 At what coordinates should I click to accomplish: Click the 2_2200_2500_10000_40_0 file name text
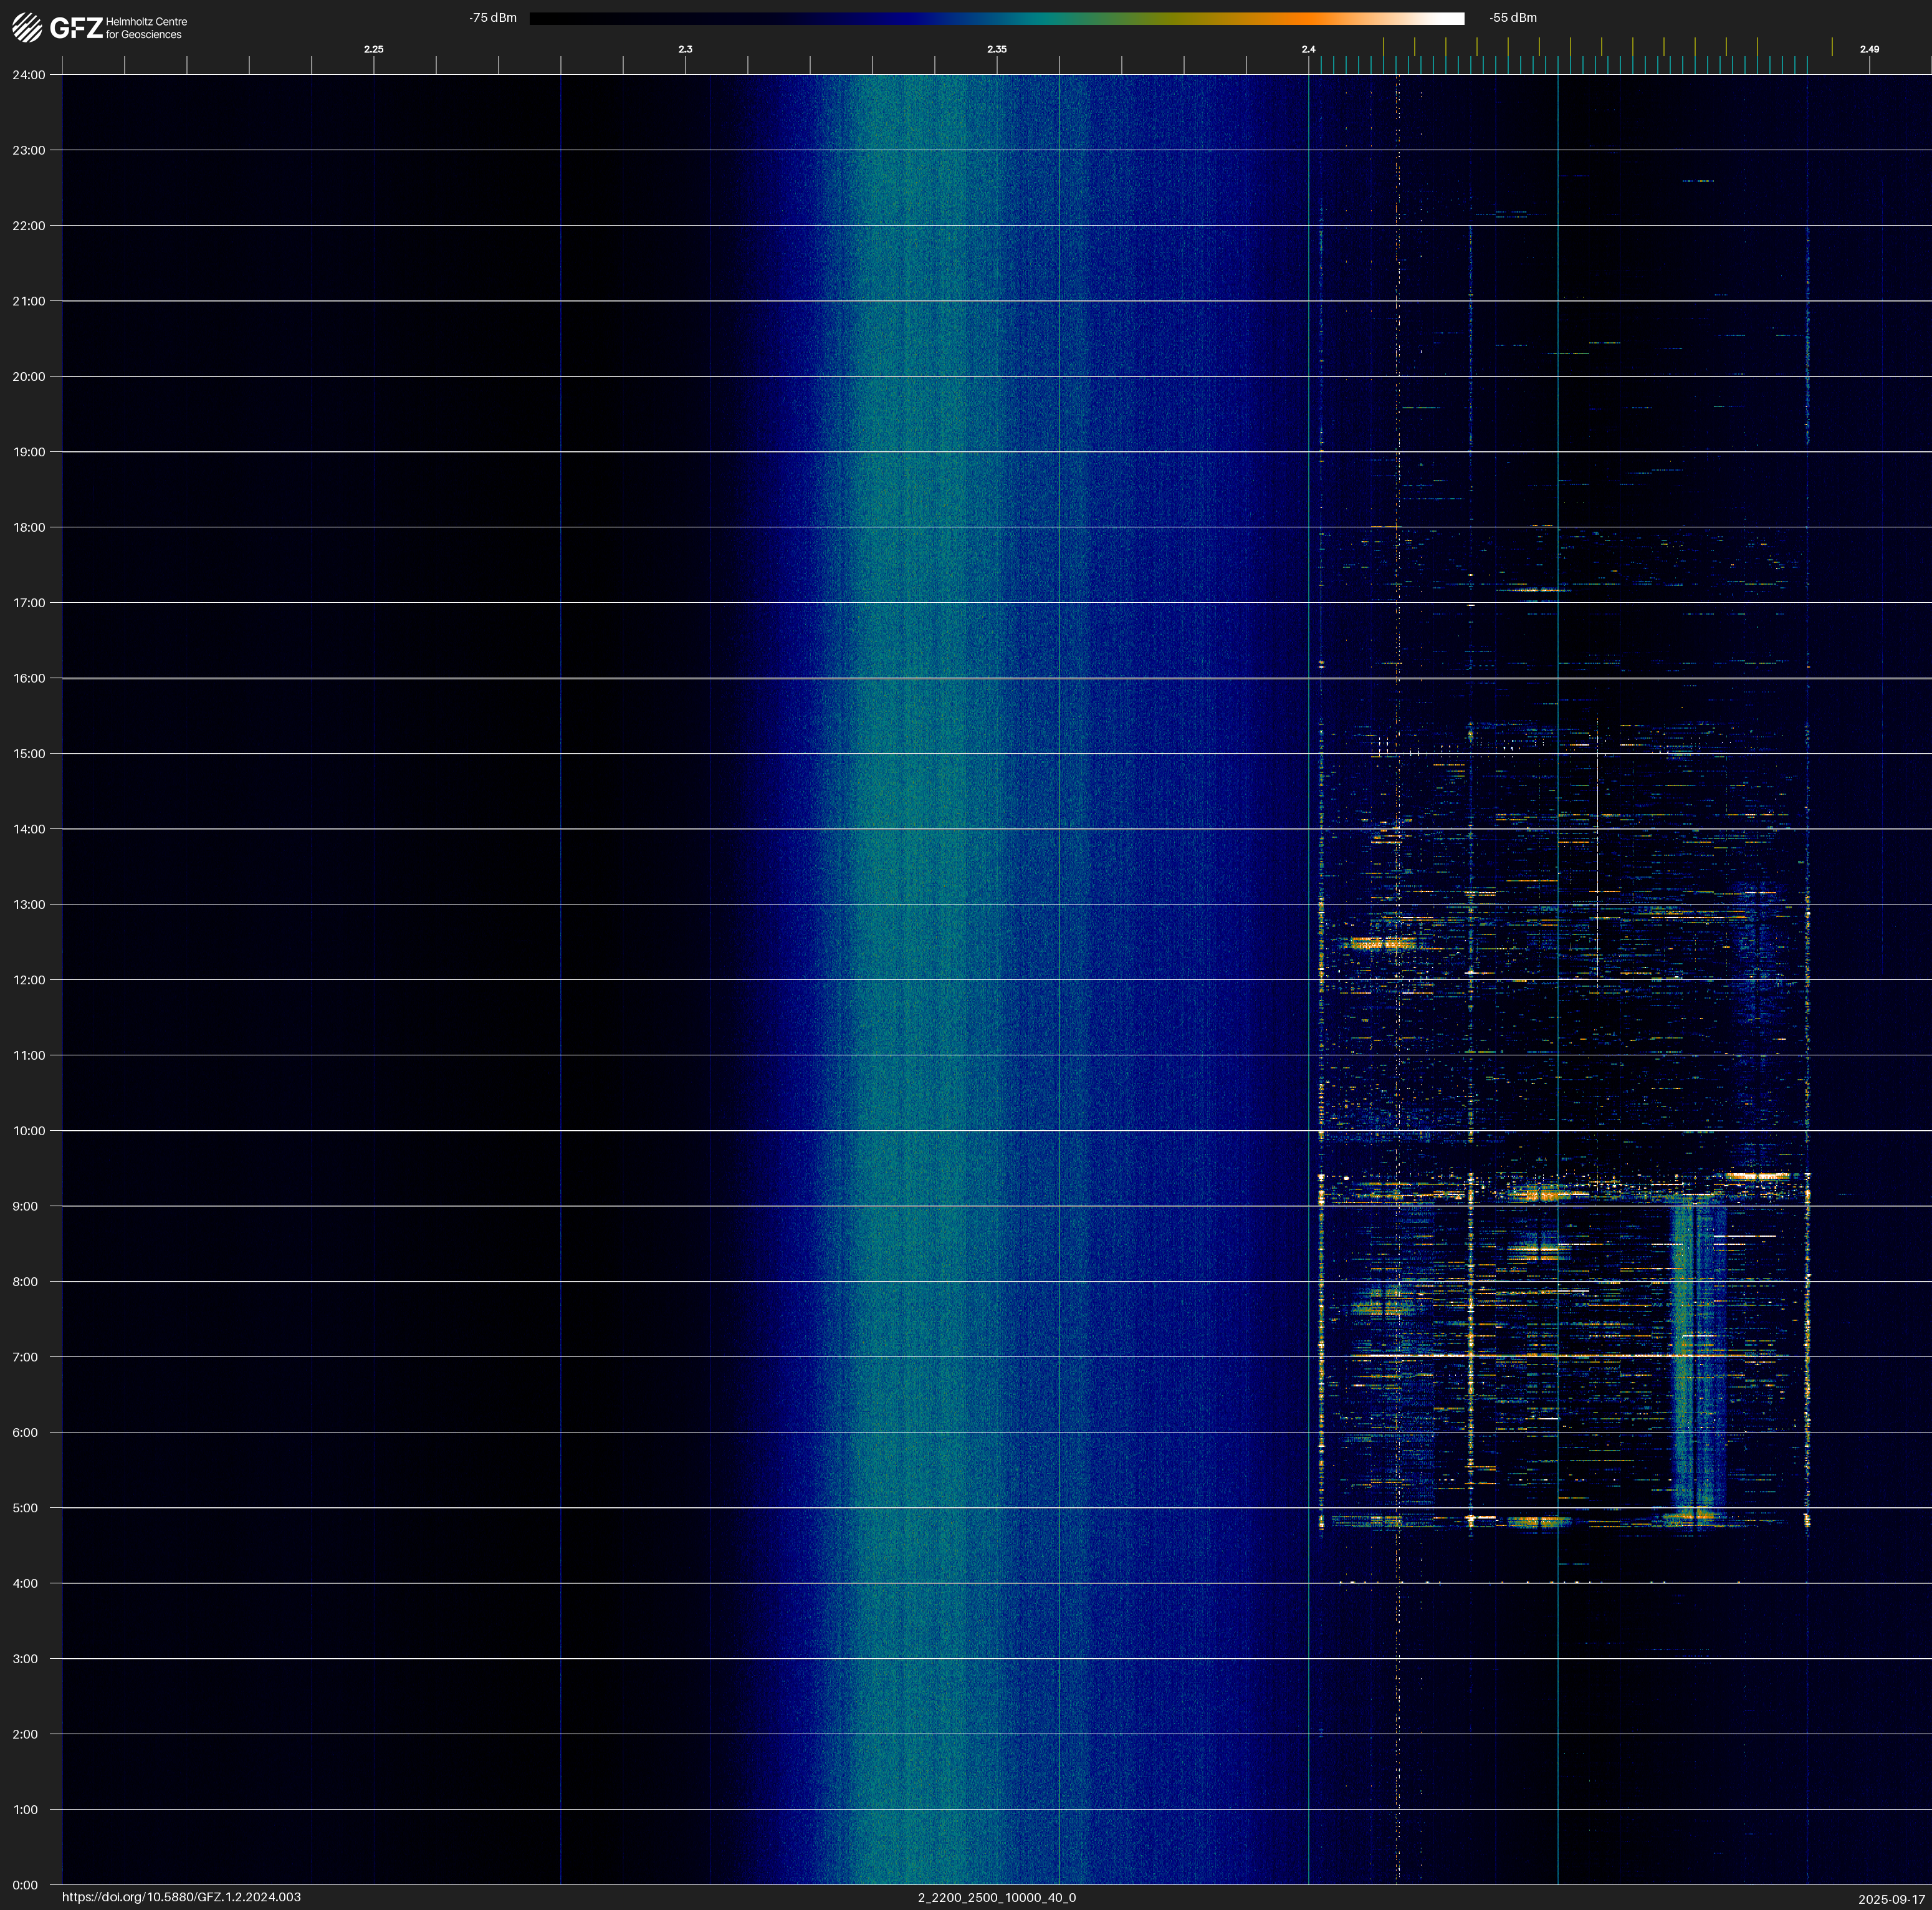[x=996, y=1897]
